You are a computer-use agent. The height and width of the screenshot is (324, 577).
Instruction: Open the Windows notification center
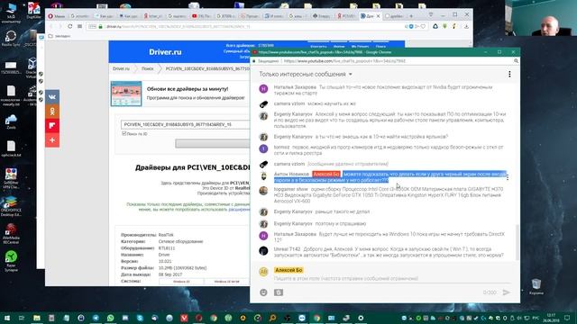pyautogui.click(x=567, y=318)
